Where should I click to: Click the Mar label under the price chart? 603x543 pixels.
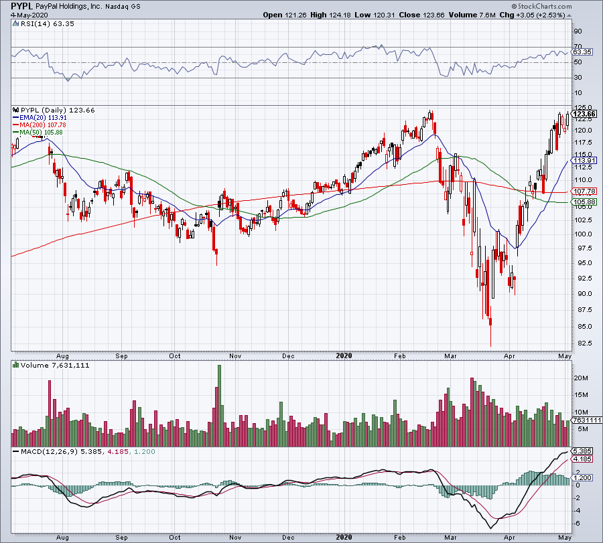[451, 356]
